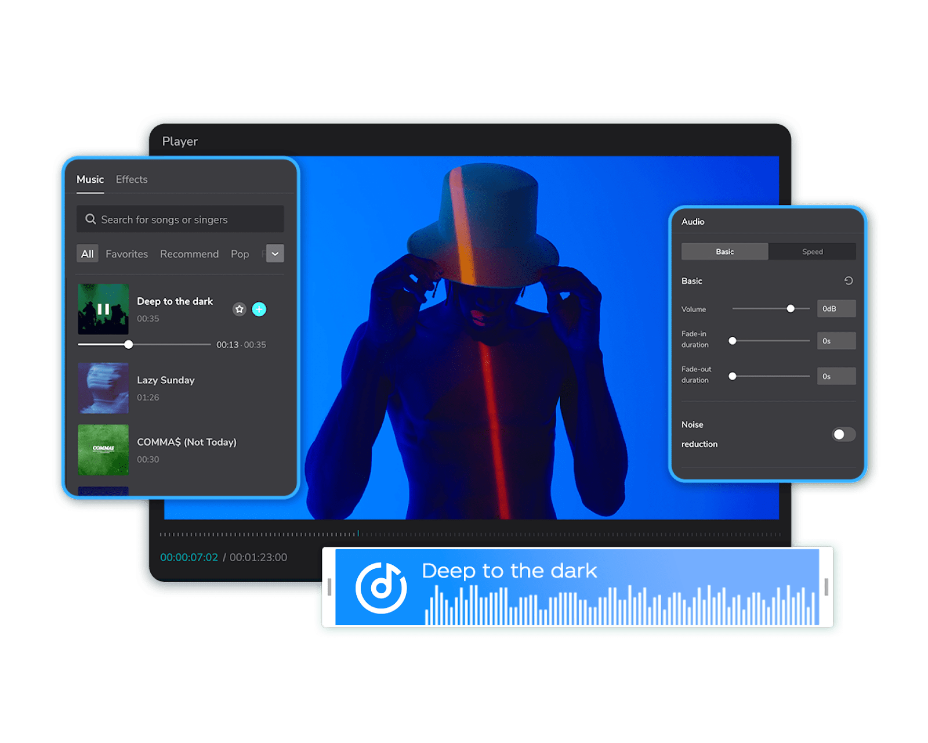Click the search magnifier icon in Music panel
This screenshot has width=928, height=743.
tap(90, 219)
